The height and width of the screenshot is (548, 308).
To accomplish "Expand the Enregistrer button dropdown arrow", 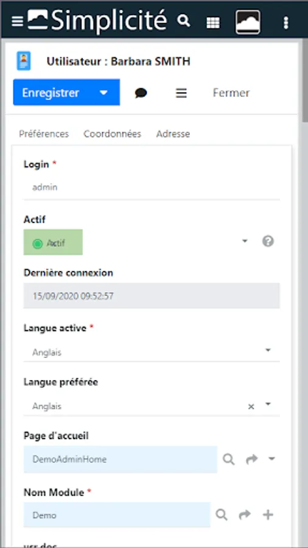I will pos(103,93).
